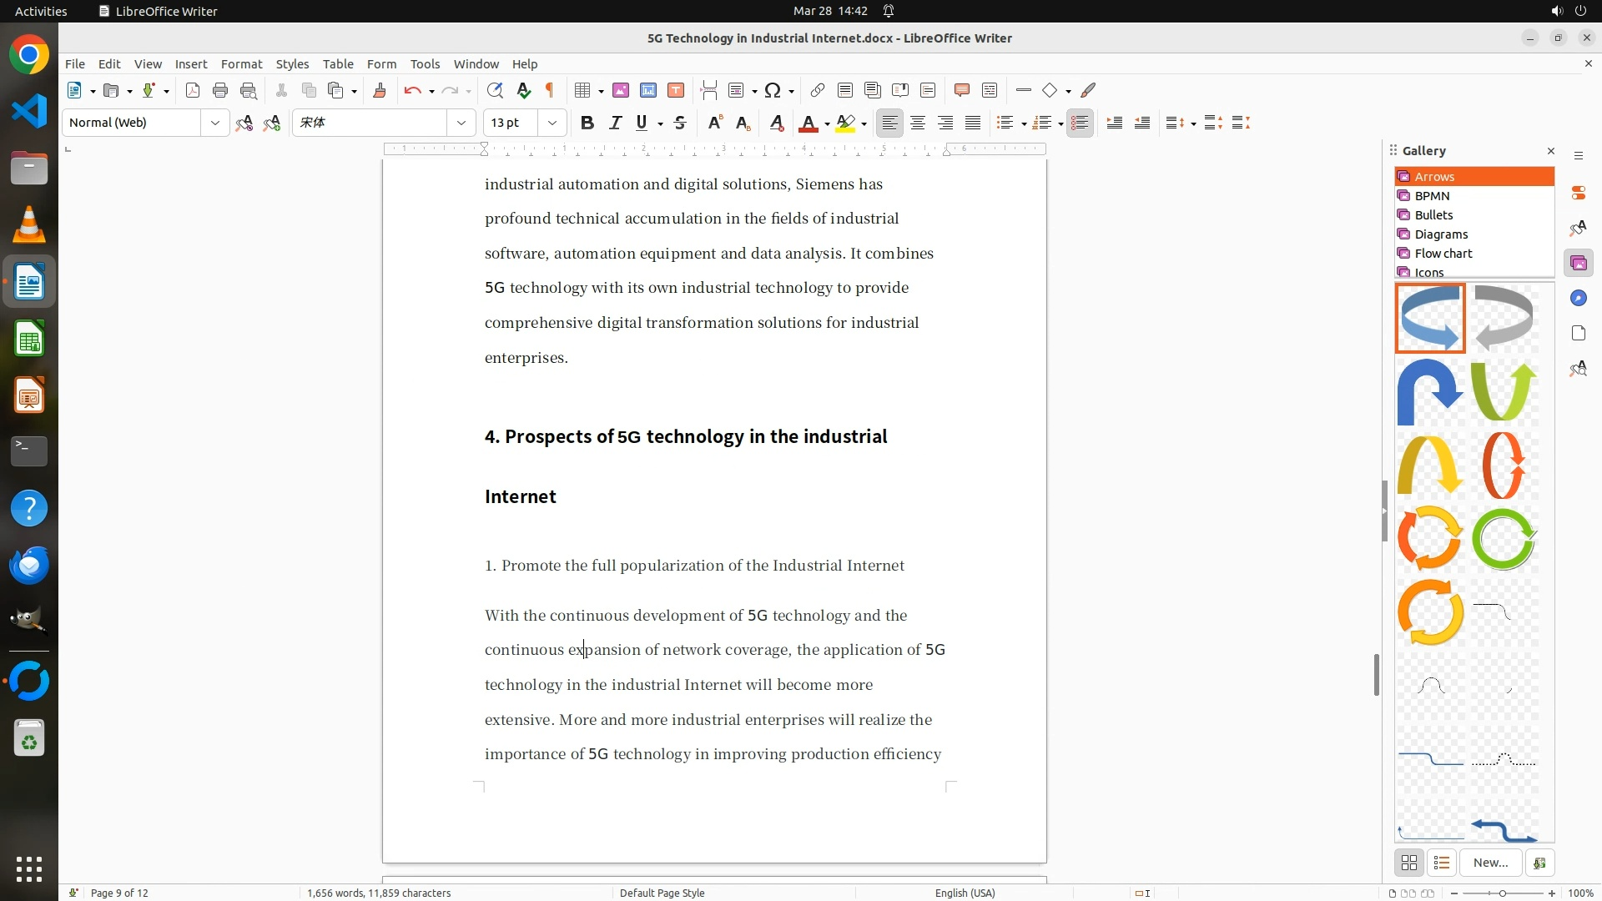The width and height of the screenshot is (1602, 901).
Task: Apply strikethrough formatting
Action: [680, 123]
